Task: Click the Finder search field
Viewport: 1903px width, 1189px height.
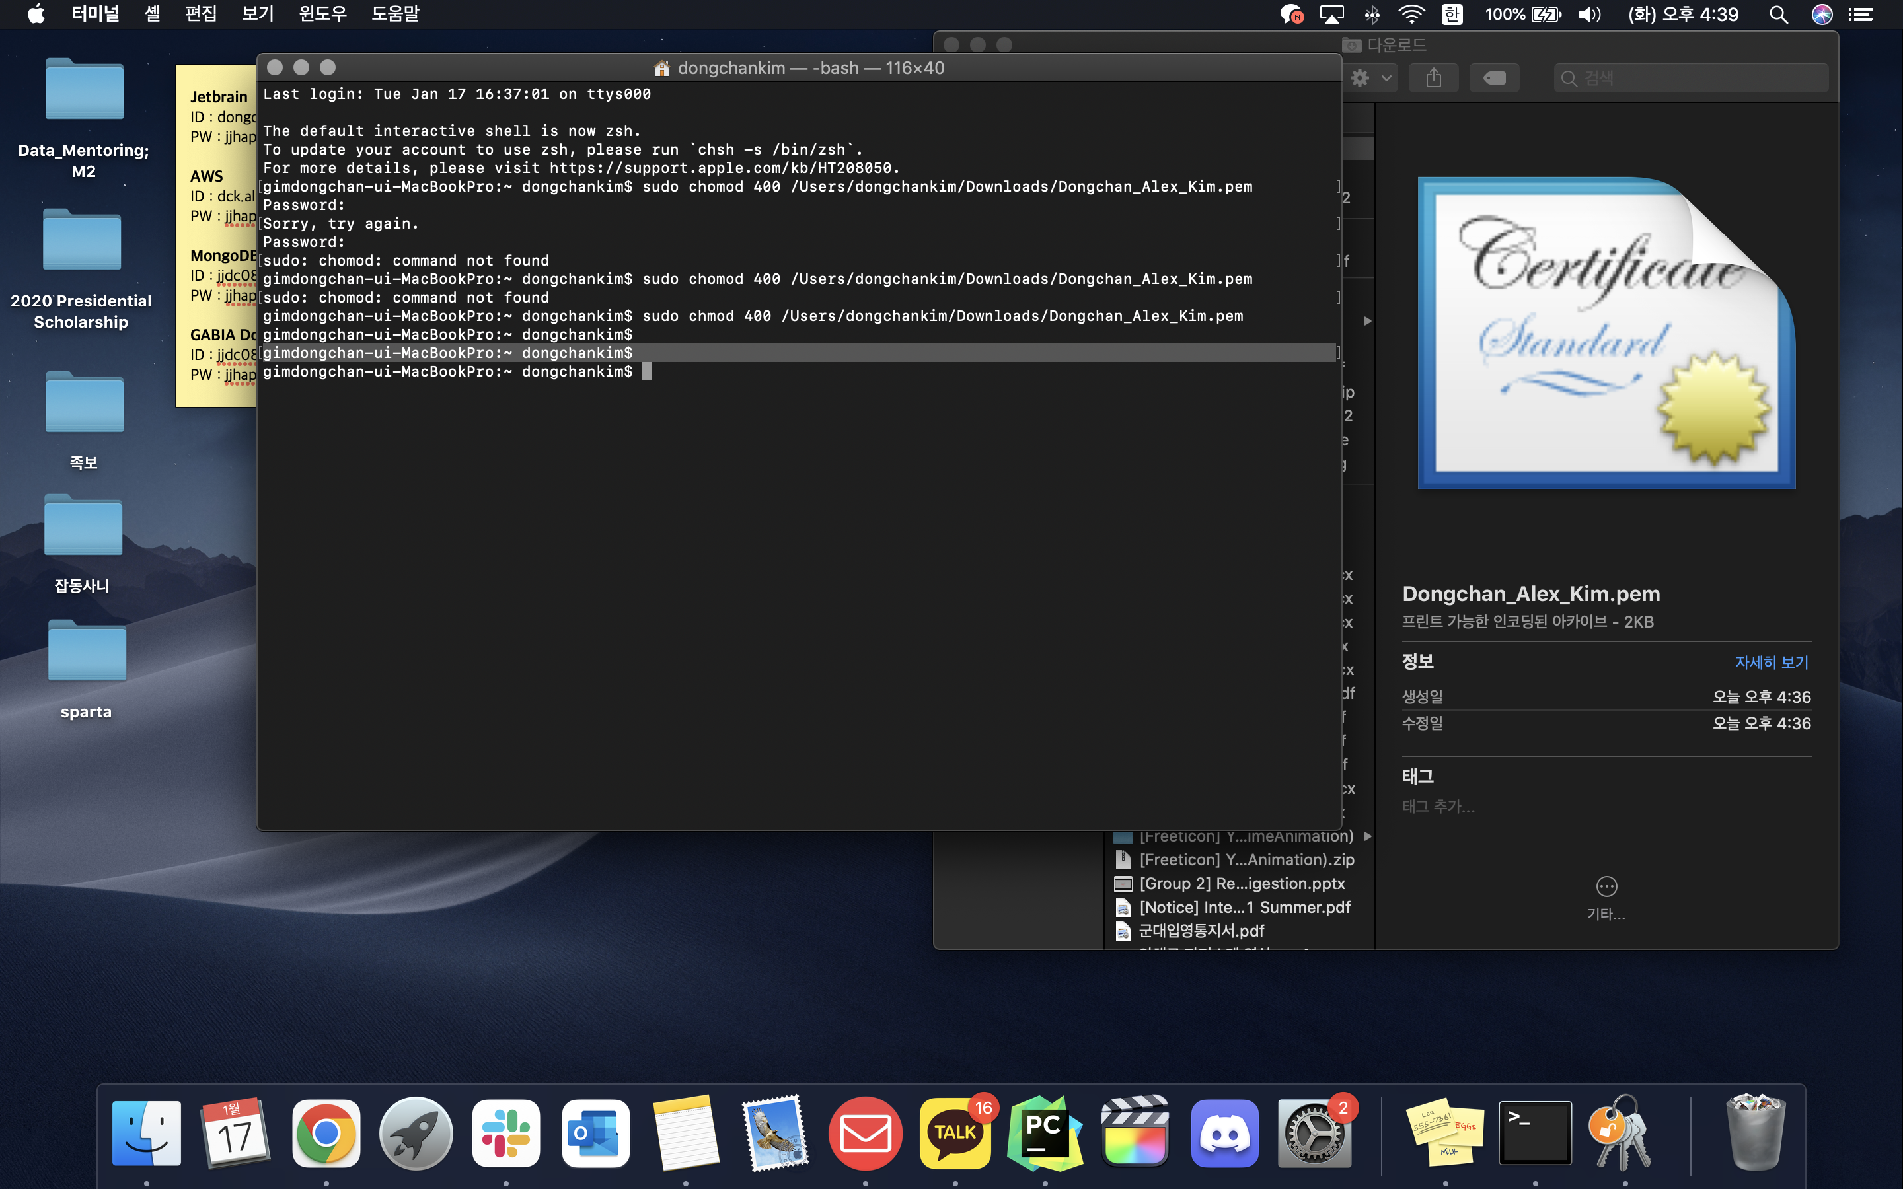Action: tap(1691, 78)
